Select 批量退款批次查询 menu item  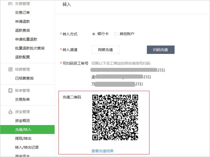tap(30, 48)
